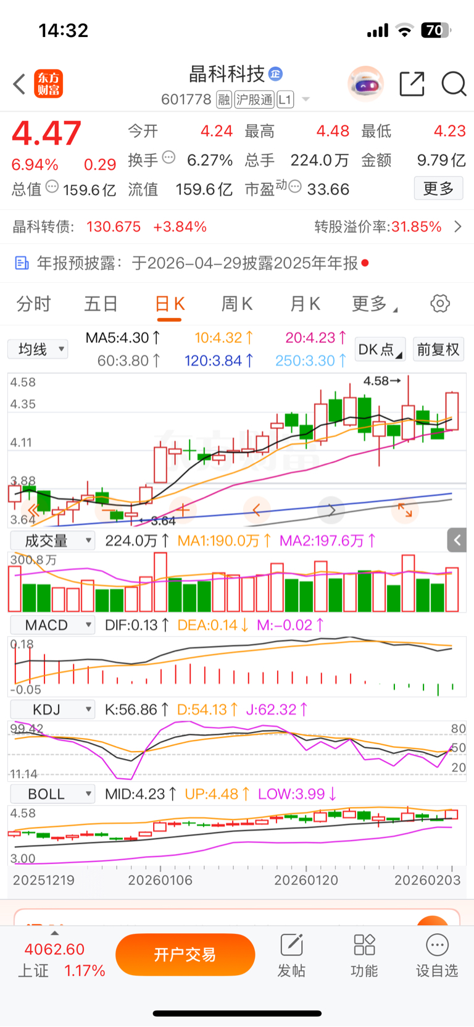Tap the info icon next to 换手
The image size is (474, 1027).
pyautogui.click(x=168, y=157)
